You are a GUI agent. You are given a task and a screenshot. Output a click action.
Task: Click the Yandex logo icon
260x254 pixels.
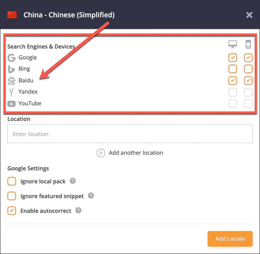[11, 92]
